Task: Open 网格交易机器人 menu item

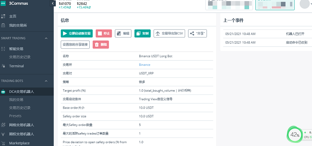Action: click(22, 125)
